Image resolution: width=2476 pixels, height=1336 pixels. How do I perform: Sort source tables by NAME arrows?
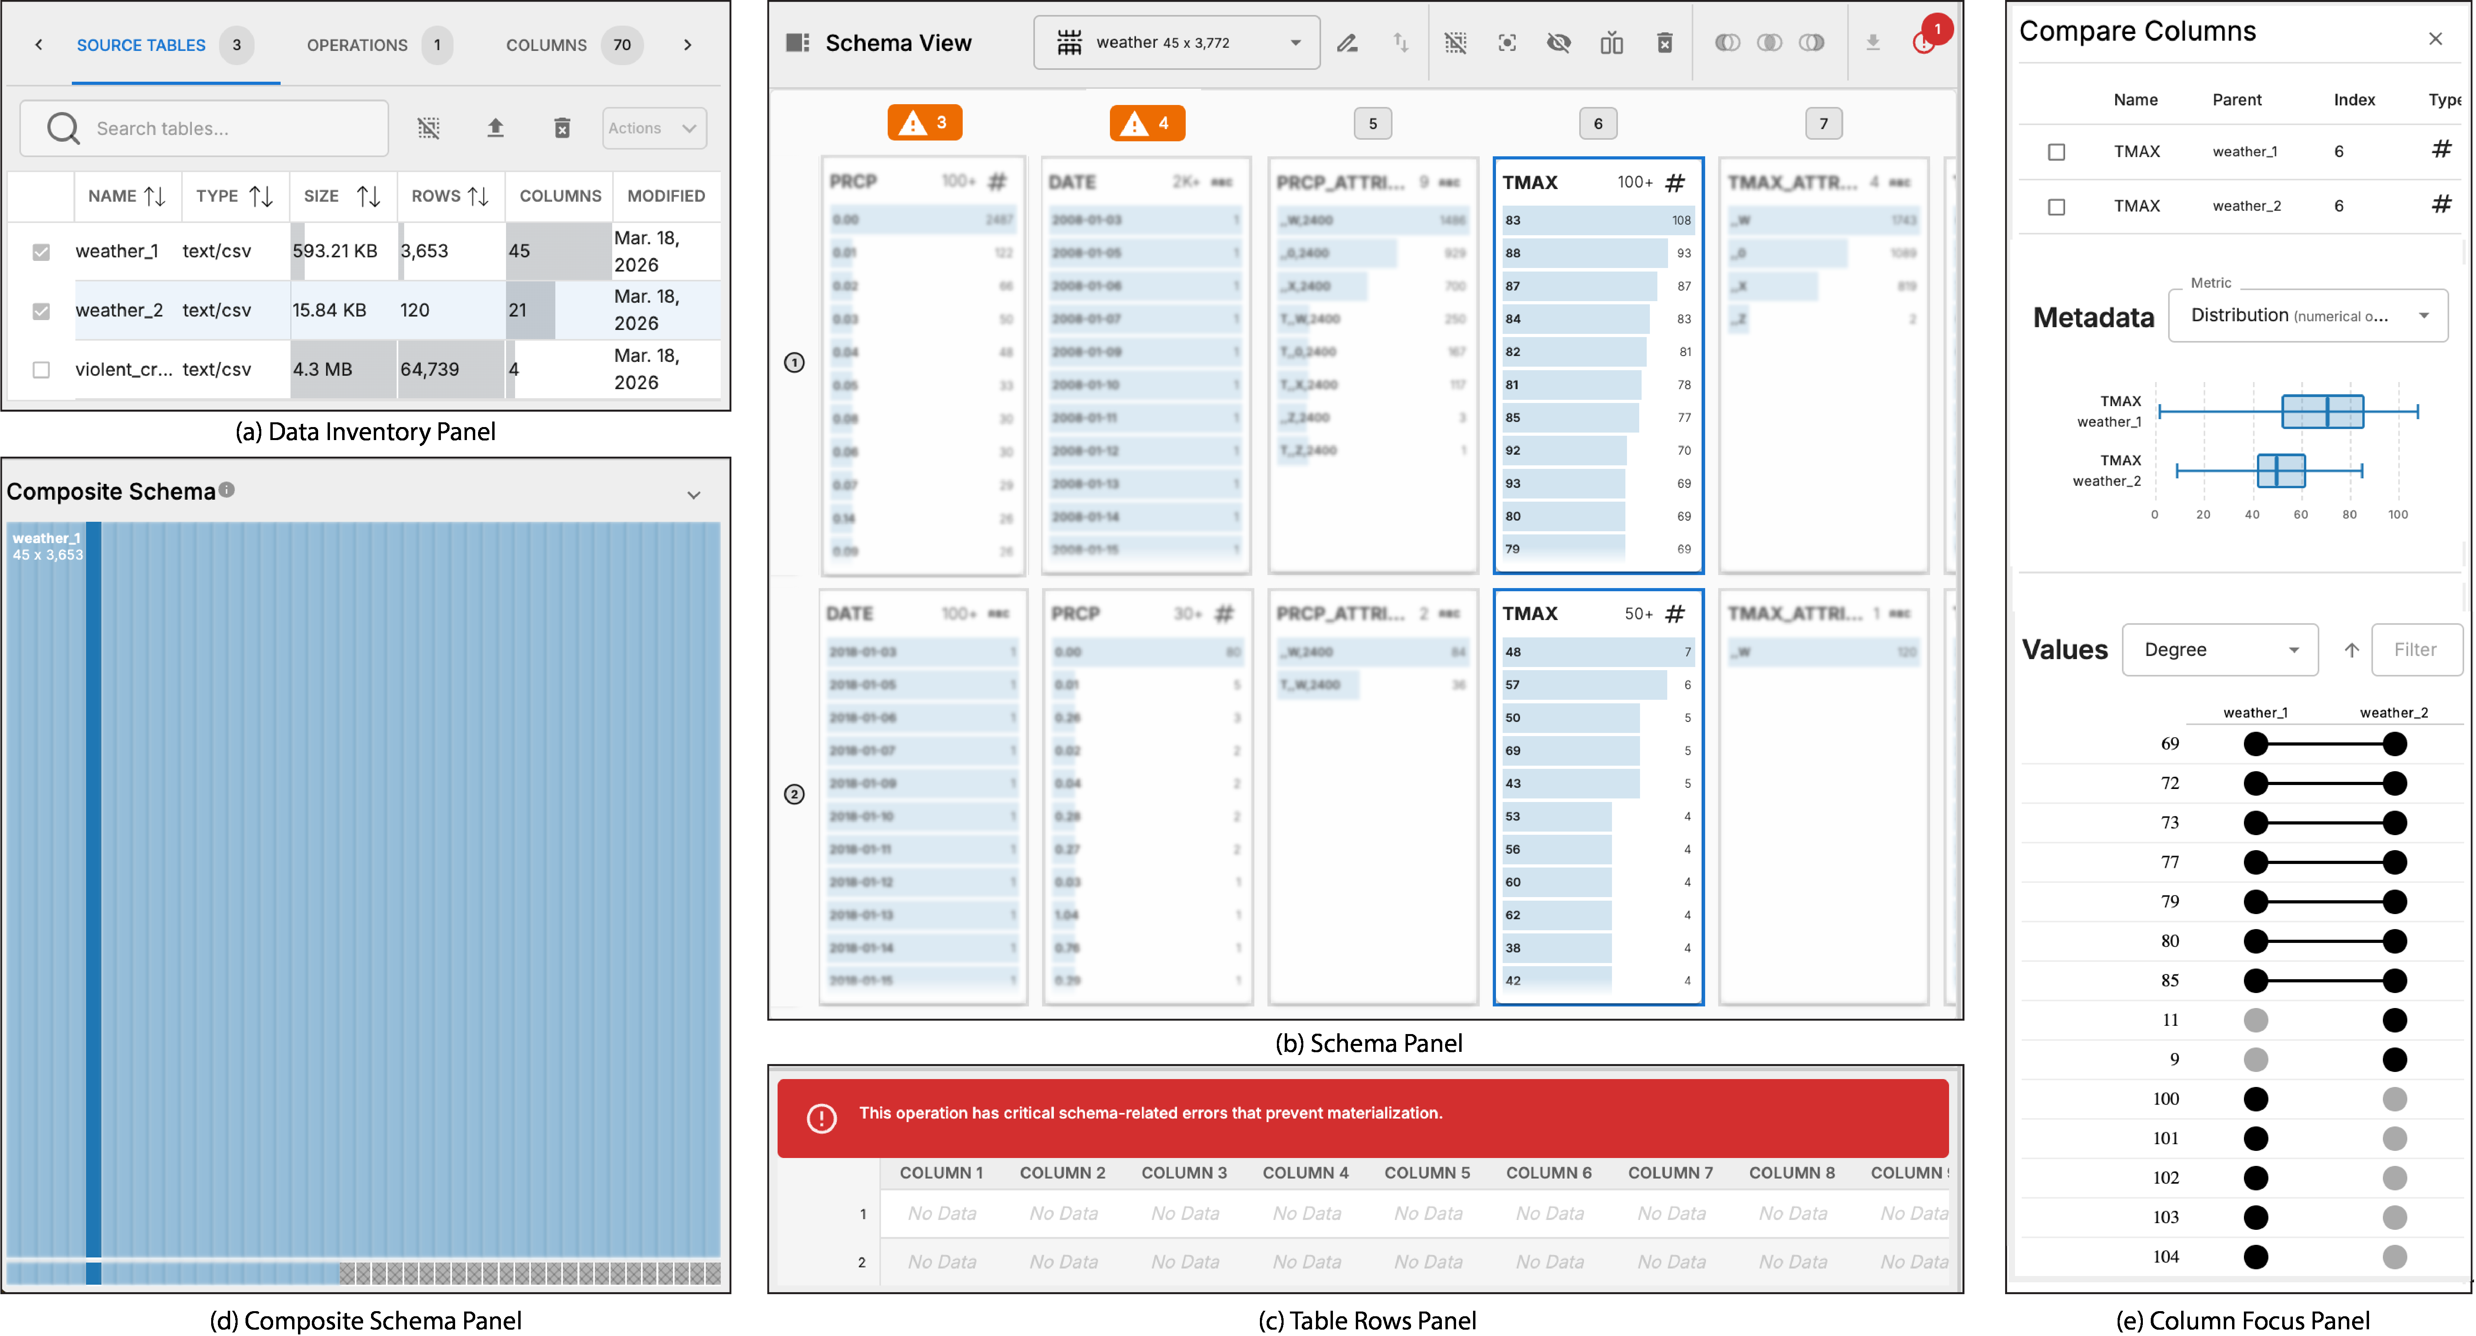coord(155,196)
